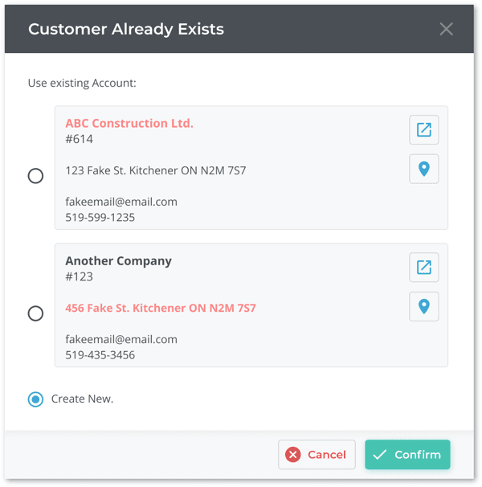Screen dimensions: 482x487
Task: Click map pin icon for ABC Construction
Action: [x=423, y=169]
